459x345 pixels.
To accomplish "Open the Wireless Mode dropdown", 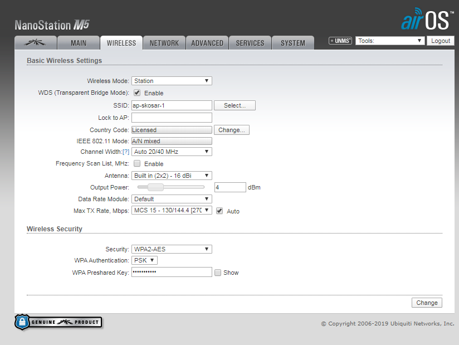I will [x=172, y=81].
